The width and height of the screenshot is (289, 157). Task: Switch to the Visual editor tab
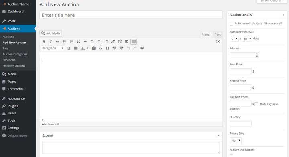206,35
